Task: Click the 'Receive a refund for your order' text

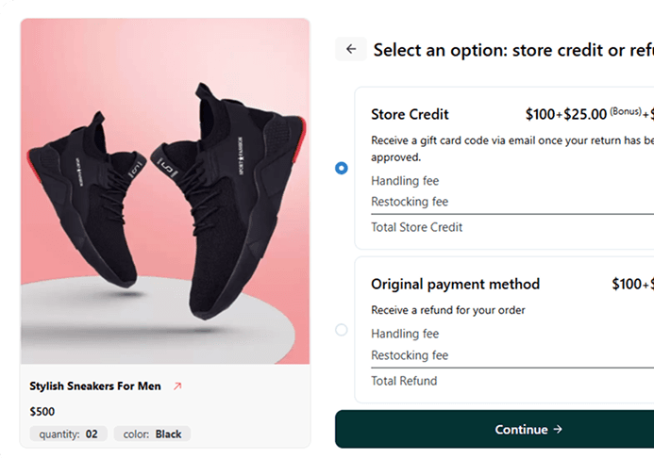Action: [448, 310]
